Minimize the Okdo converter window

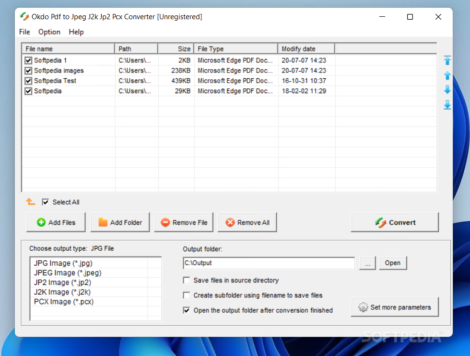[x=382, y=17]
